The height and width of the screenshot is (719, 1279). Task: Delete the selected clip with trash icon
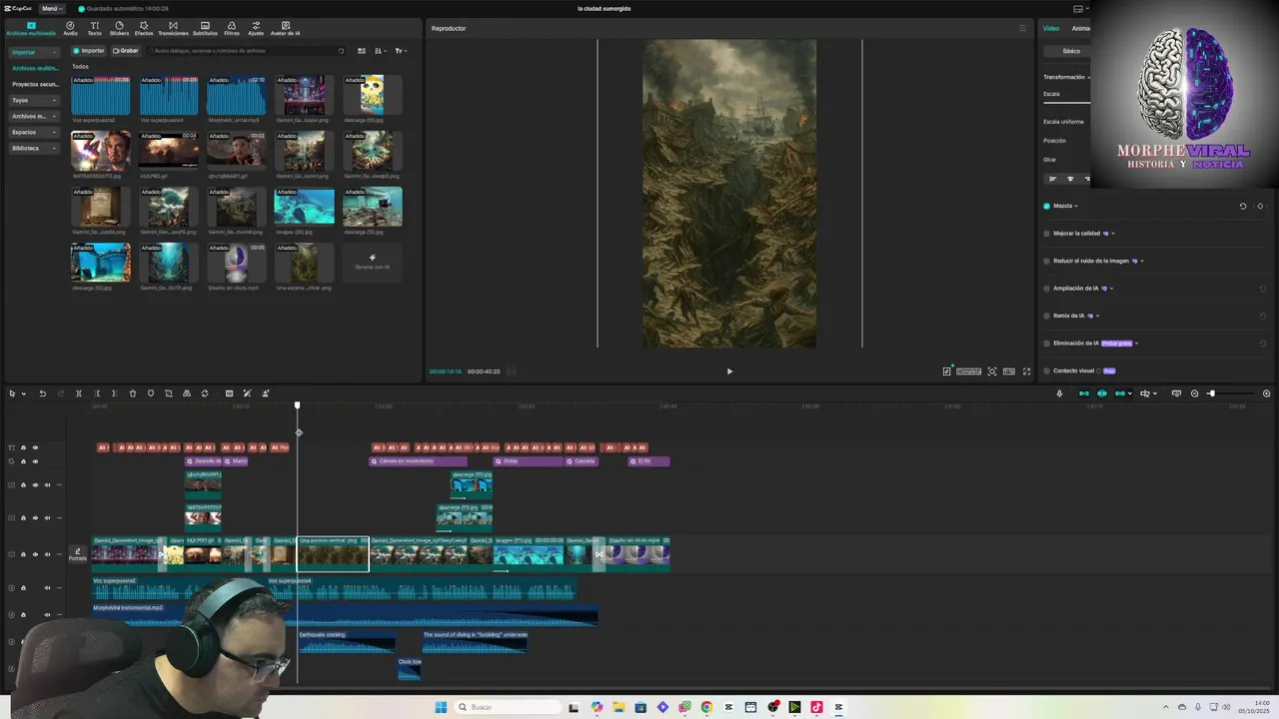coord(132,393)
